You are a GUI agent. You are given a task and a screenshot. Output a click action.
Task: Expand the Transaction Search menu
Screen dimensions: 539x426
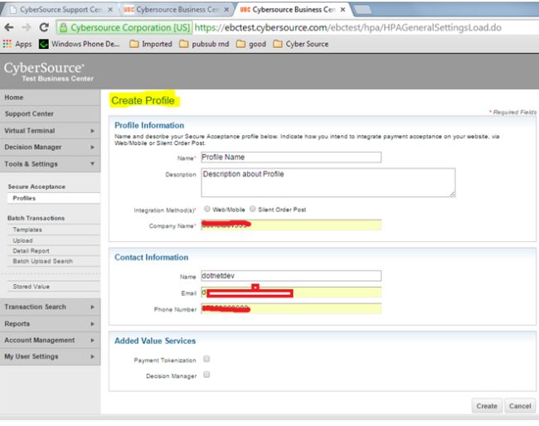coord(51,307)
